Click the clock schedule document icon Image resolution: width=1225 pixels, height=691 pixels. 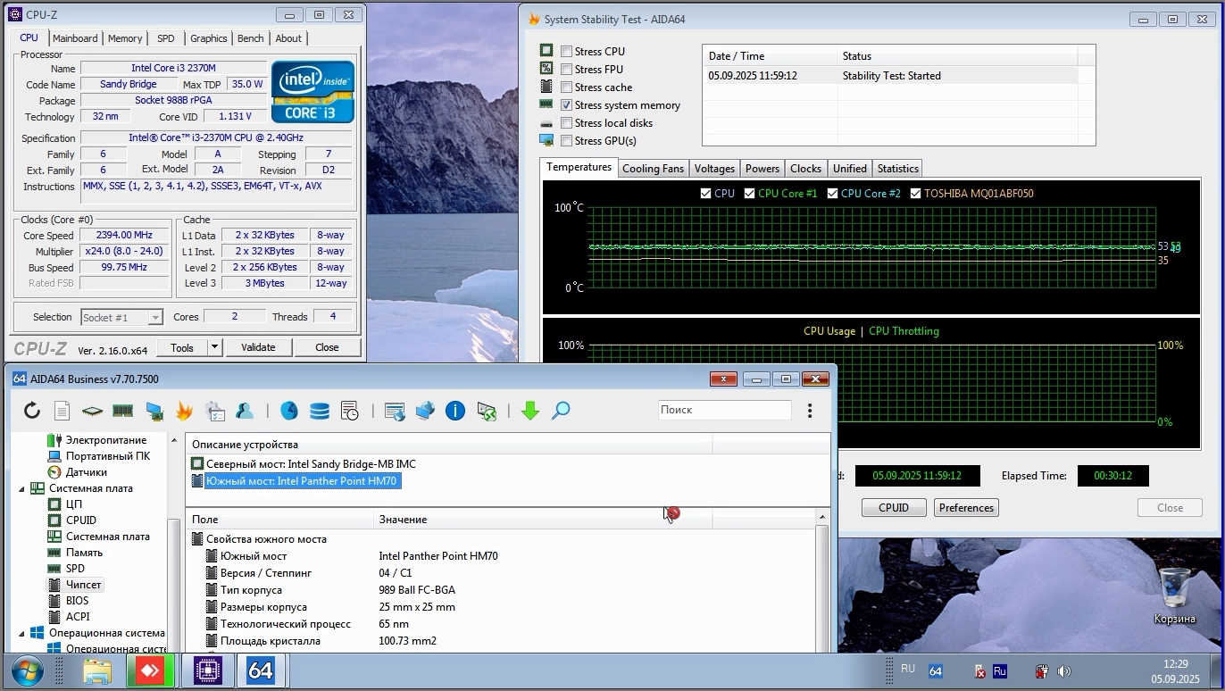tap(350, 411)
